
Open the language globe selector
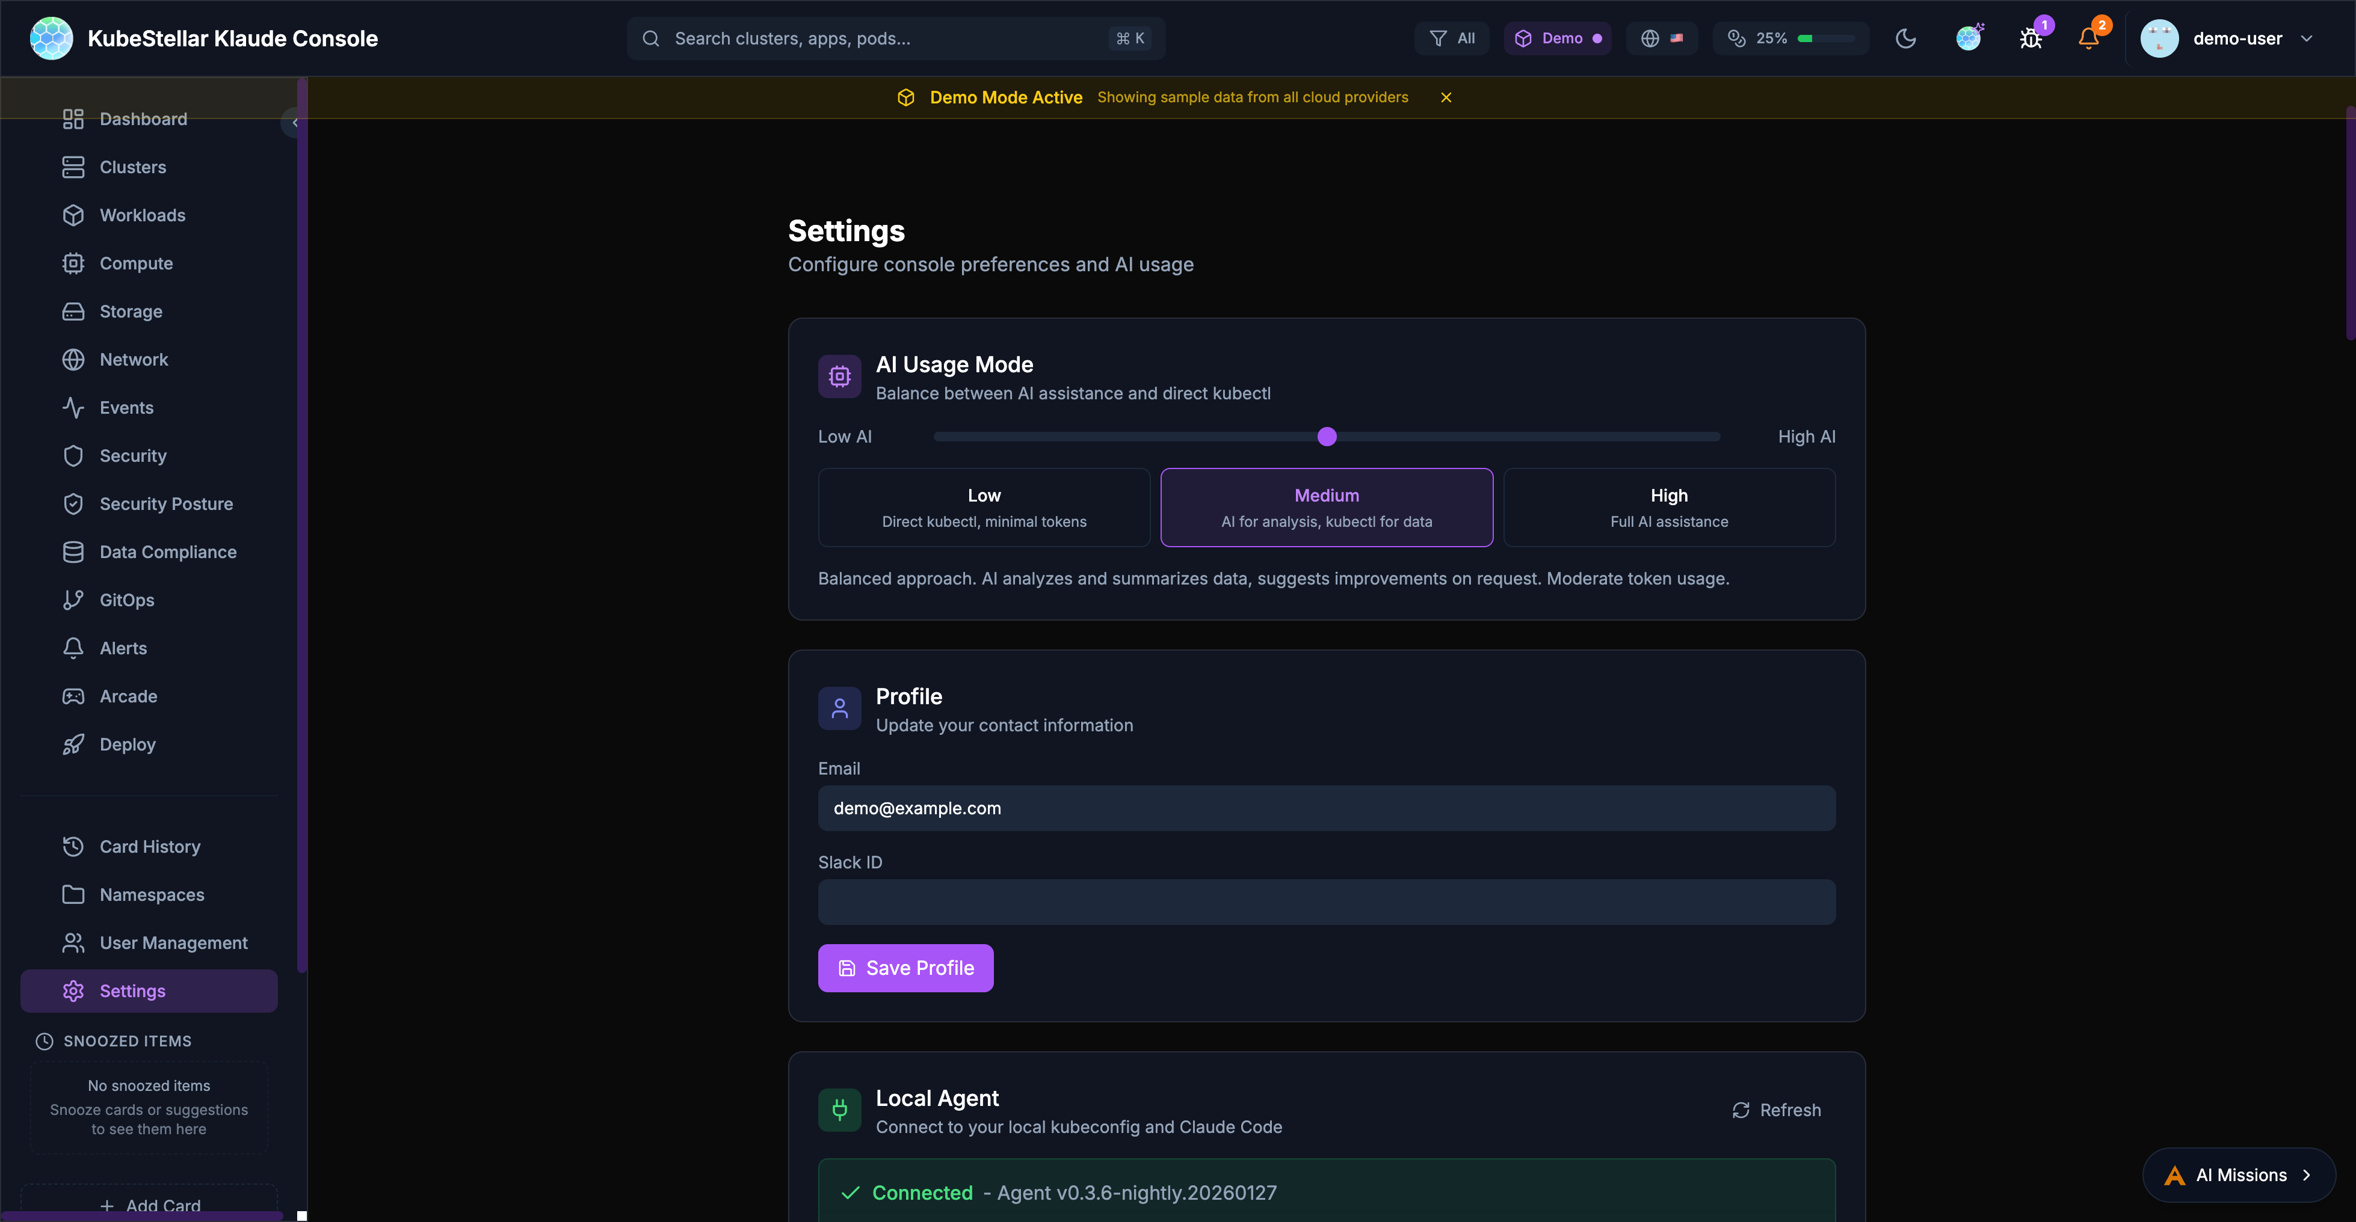pos(1661,38)
